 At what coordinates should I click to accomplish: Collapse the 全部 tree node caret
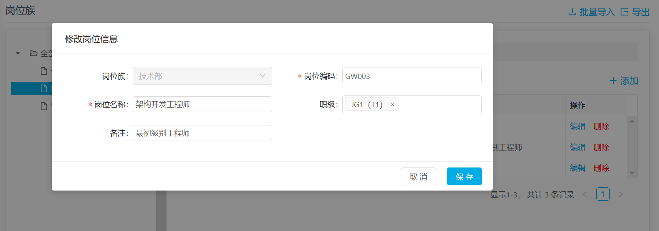pyautogui.click(x=18, y=53)
